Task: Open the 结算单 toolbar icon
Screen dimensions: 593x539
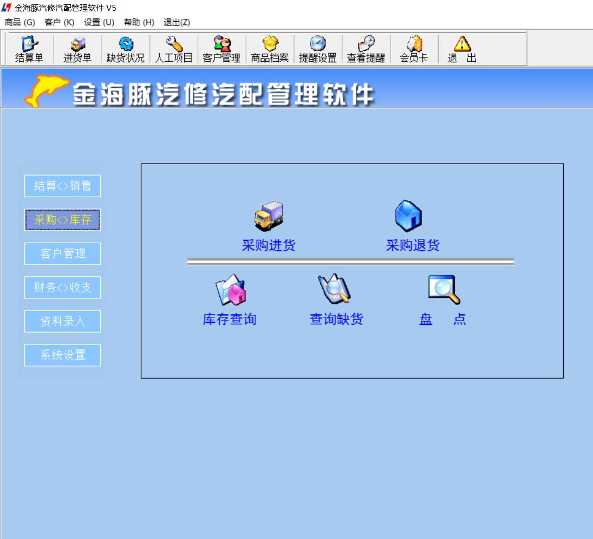Action: pyautogui.click(x=29, y=49)
